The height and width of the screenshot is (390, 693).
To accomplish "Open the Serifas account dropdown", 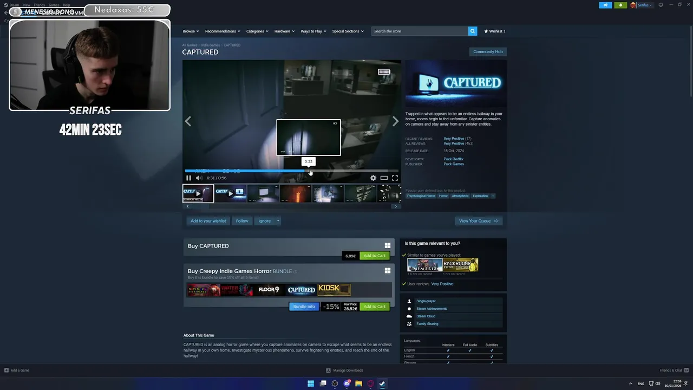I will [644, 5].
